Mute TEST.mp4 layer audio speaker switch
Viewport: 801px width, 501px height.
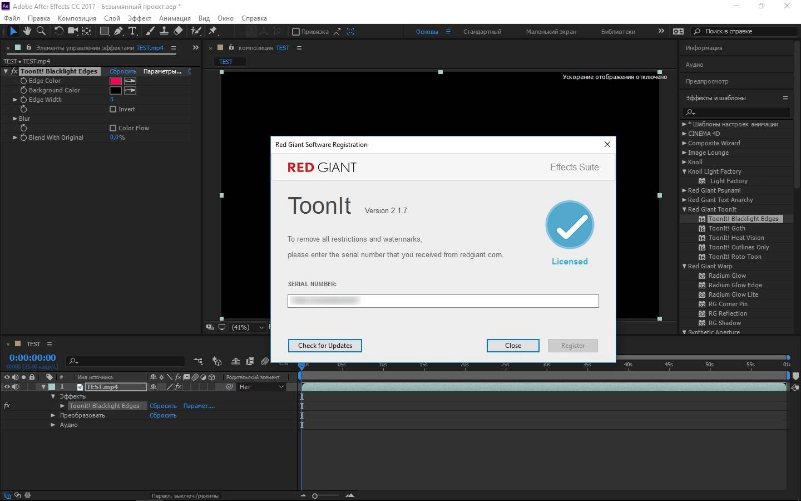coord(16,387)
